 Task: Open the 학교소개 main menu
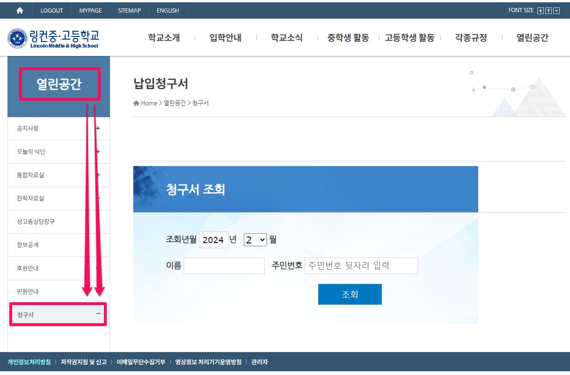(164, 38)
